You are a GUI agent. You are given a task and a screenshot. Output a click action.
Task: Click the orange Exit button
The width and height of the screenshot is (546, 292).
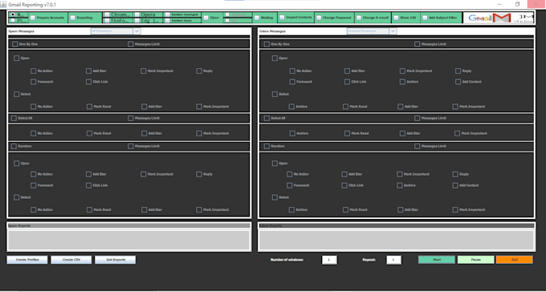[515, 260]
